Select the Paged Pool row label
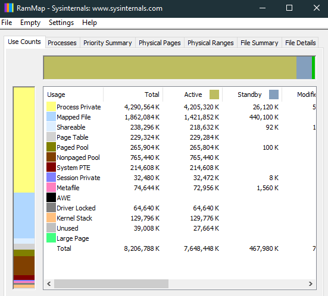This screenshot has height=296, width=328. click(x=73, y=147)
